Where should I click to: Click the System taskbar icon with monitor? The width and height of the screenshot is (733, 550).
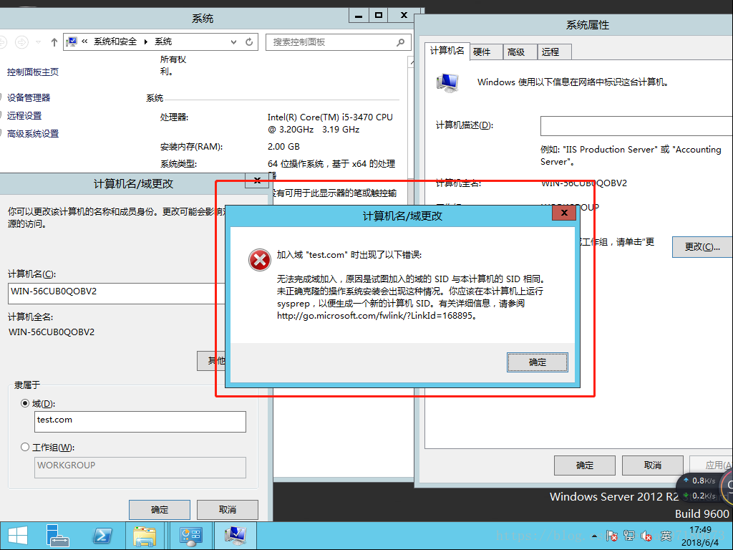[x=235, y=536]
